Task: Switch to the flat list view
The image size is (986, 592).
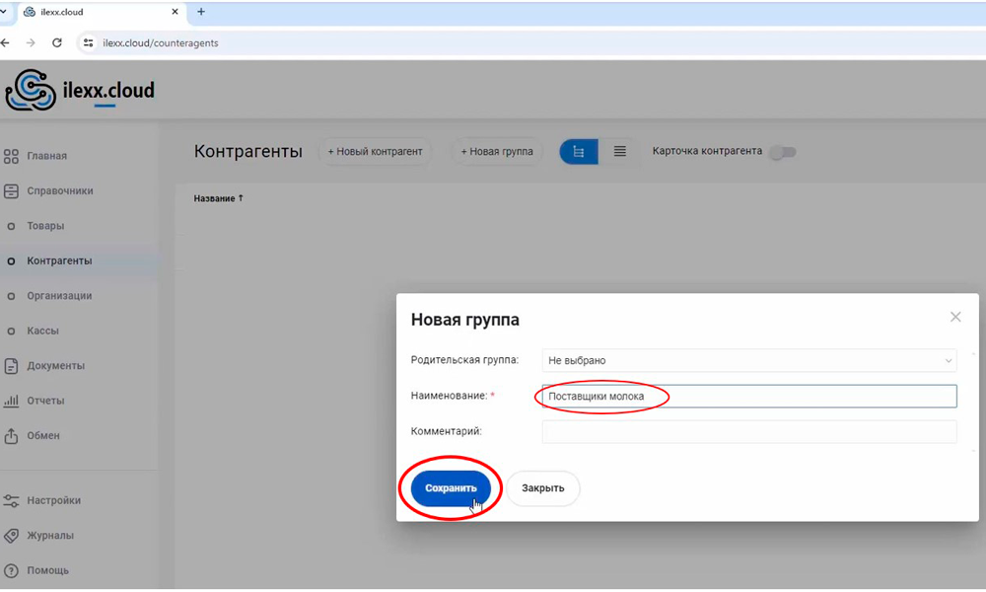Action: coord(620,152)
